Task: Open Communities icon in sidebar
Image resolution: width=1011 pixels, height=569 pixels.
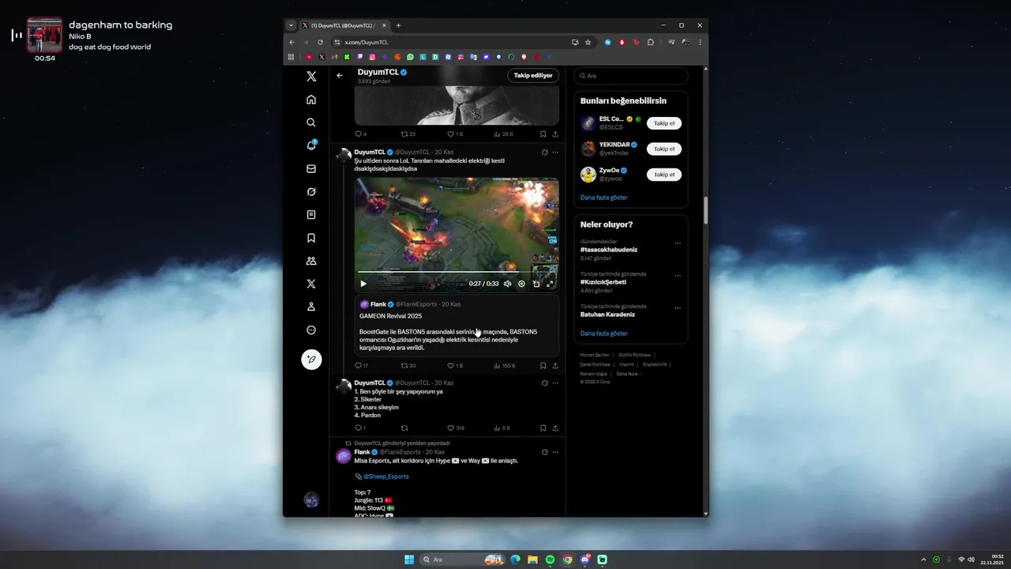Action: [x=311, y=261]
